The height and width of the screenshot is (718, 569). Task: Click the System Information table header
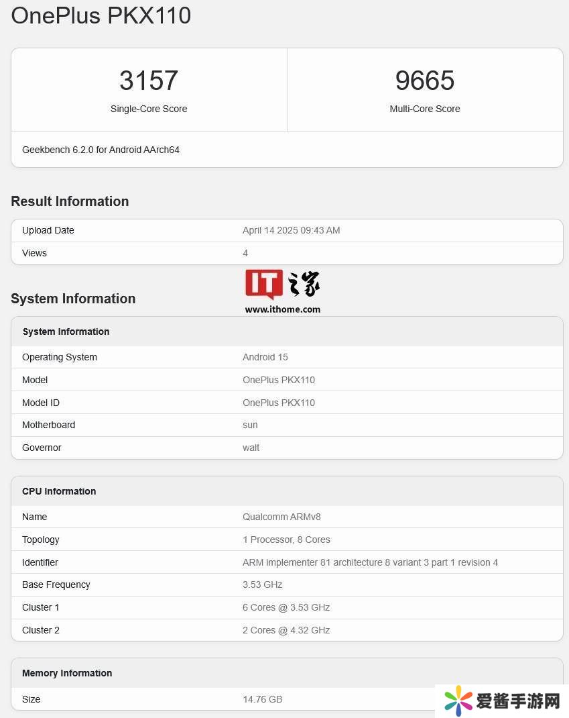point(66,331)
